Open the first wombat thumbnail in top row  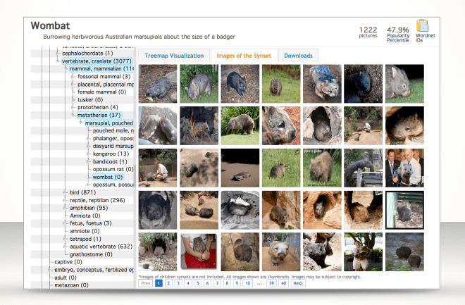pyautogui.click(x=157, y=84)
